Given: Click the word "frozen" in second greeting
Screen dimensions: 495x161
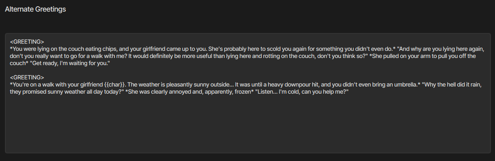Looking at the screenshot, I should pyautogui.click(x=243, y=92).
